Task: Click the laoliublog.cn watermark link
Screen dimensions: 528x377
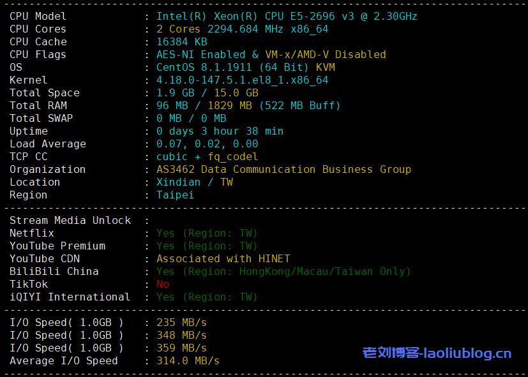Action: click(x=437, y=353)
